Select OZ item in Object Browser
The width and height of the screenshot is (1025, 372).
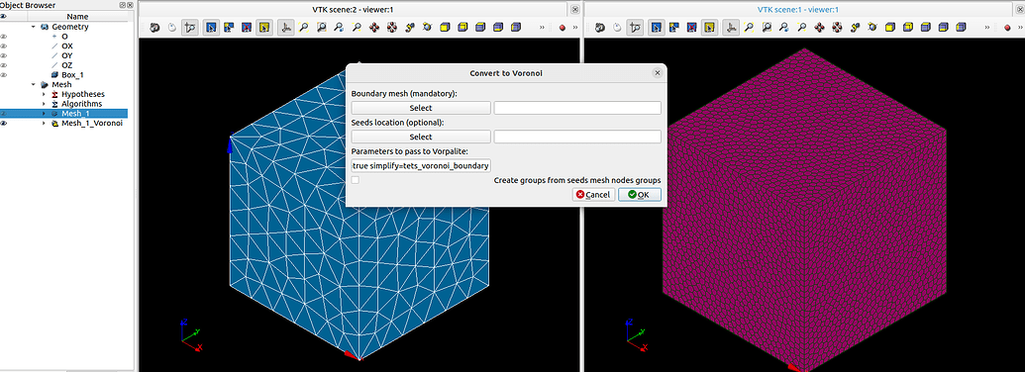[67, 65]
